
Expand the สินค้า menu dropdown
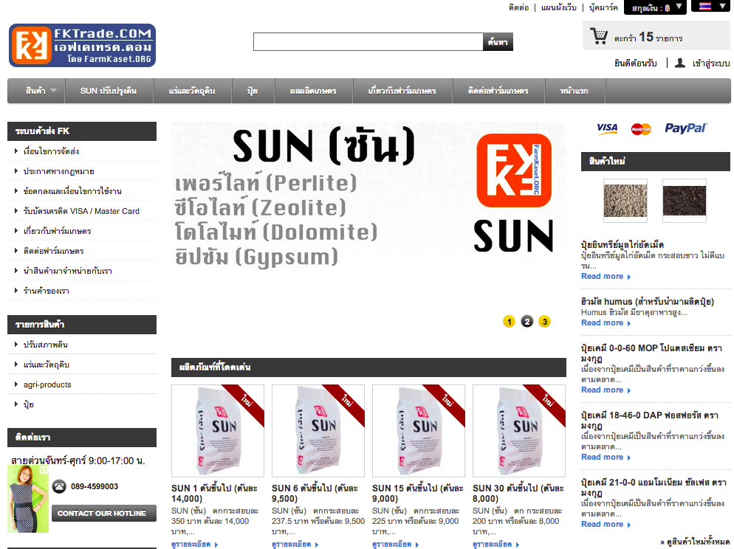[x=53, y=91]
